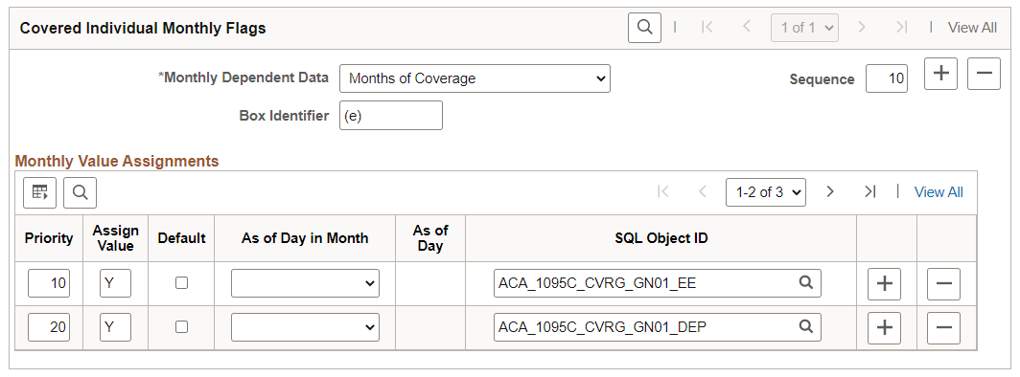This screenshot has height=377, width=1020.
Task: Click the SQL Object ID column header
Action: [661, 238]
